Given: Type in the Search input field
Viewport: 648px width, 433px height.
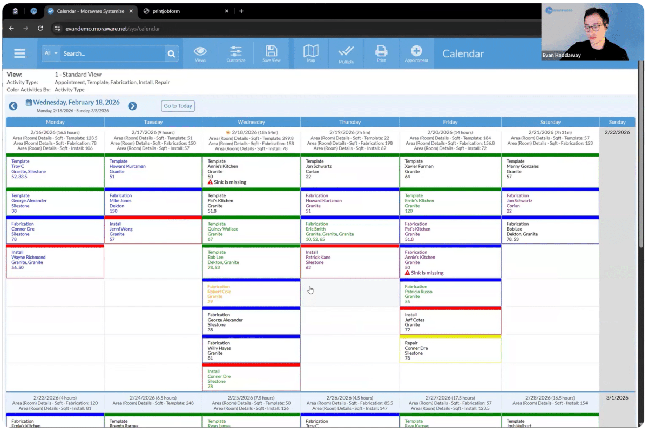Looking at the screenshot, I should [112, 53].
